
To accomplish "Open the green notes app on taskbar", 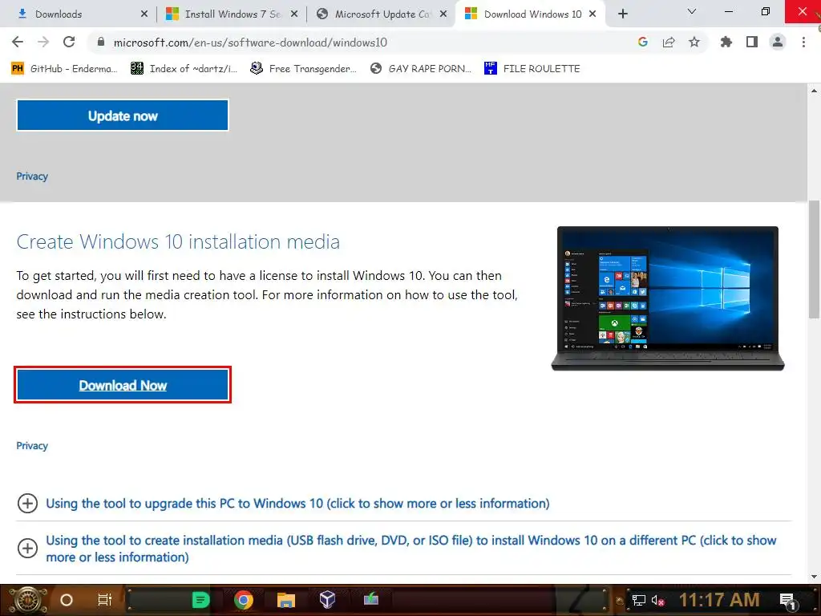I will click(200, 600).
